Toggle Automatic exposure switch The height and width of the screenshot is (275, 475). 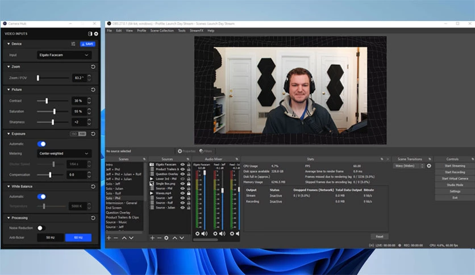coord(41,144)
